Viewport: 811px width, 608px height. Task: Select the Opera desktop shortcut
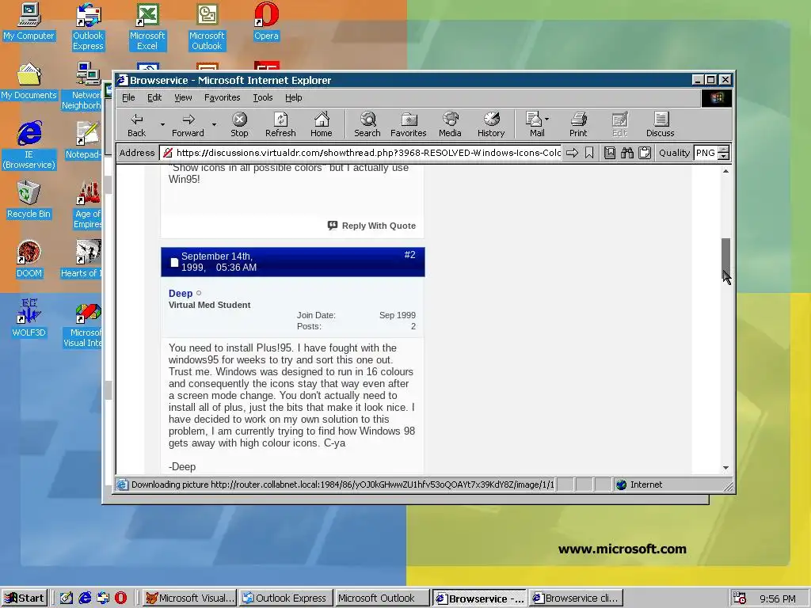pyautogui.click(x=266, y=22)
